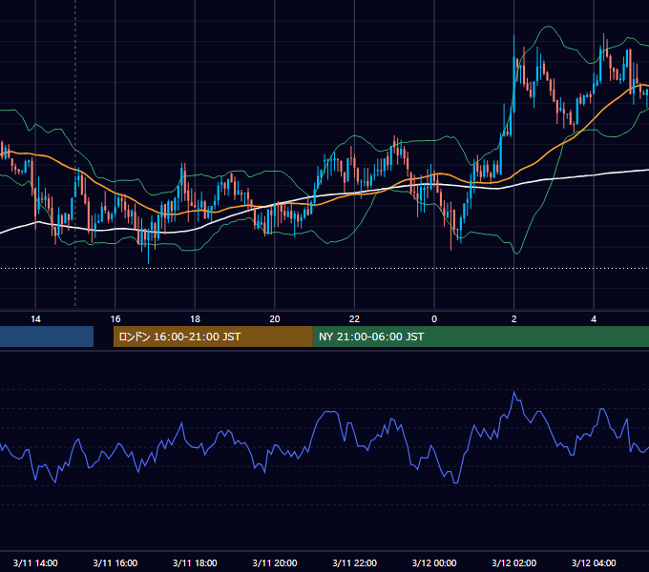Click the NY 21:00-06:00 JST session bar

coord(480,337)
